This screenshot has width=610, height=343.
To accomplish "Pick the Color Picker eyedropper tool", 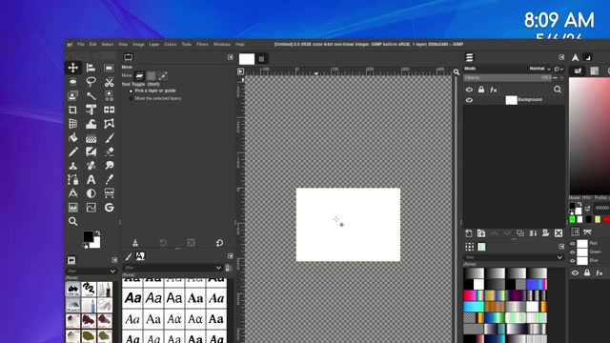I will click(x=109, y=180).
